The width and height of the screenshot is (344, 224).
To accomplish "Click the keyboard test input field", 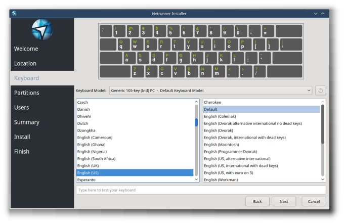I will pyautogui.click(x=201, y=190).
